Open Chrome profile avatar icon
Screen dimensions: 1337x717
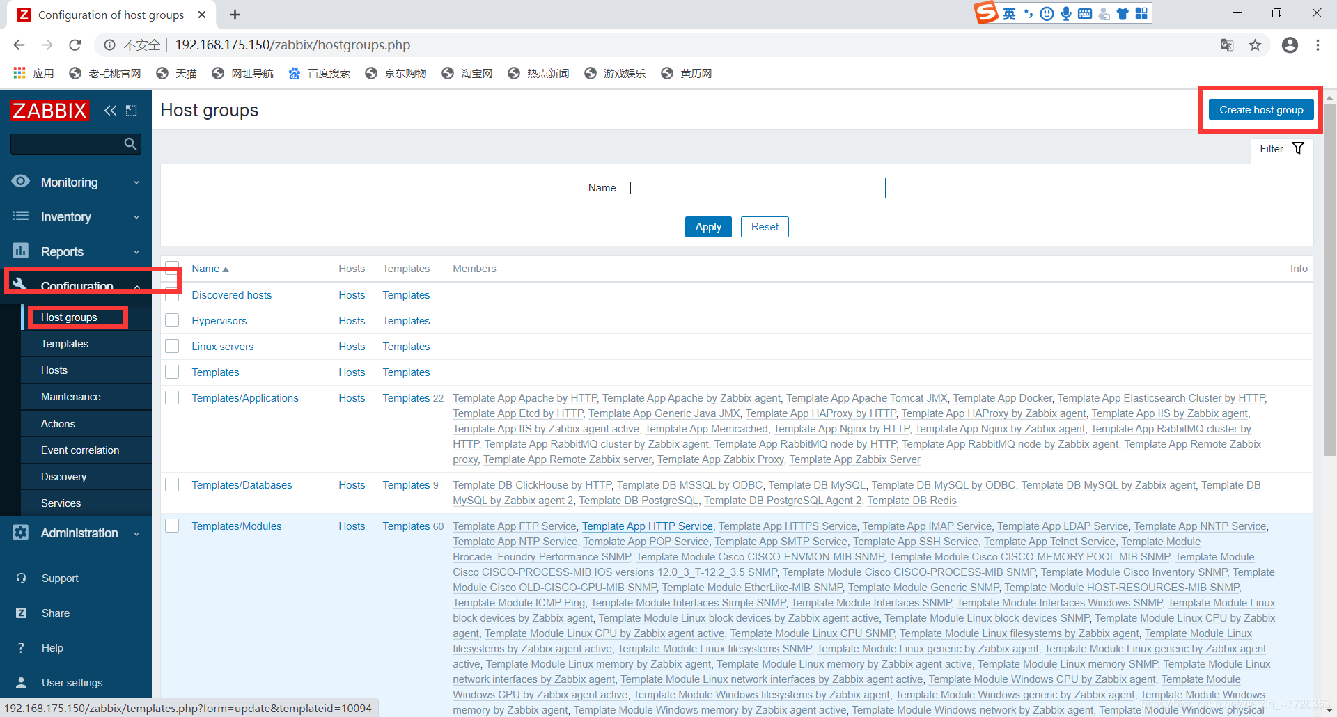point(1290,45)
